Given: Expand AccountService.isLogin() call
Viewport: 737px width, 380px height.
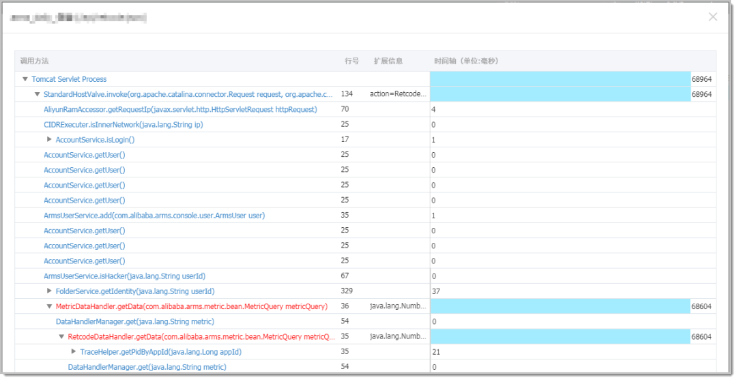Looking at the screenshot, I should coord(49,139).
